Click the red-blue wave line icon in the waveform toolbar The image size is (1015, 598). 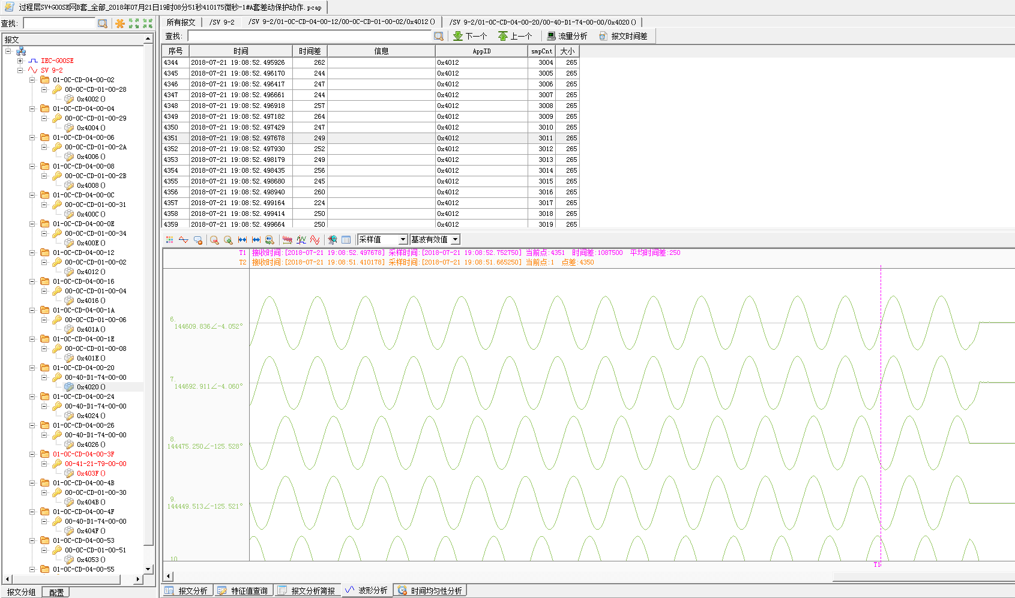click(x=184, y=240)
